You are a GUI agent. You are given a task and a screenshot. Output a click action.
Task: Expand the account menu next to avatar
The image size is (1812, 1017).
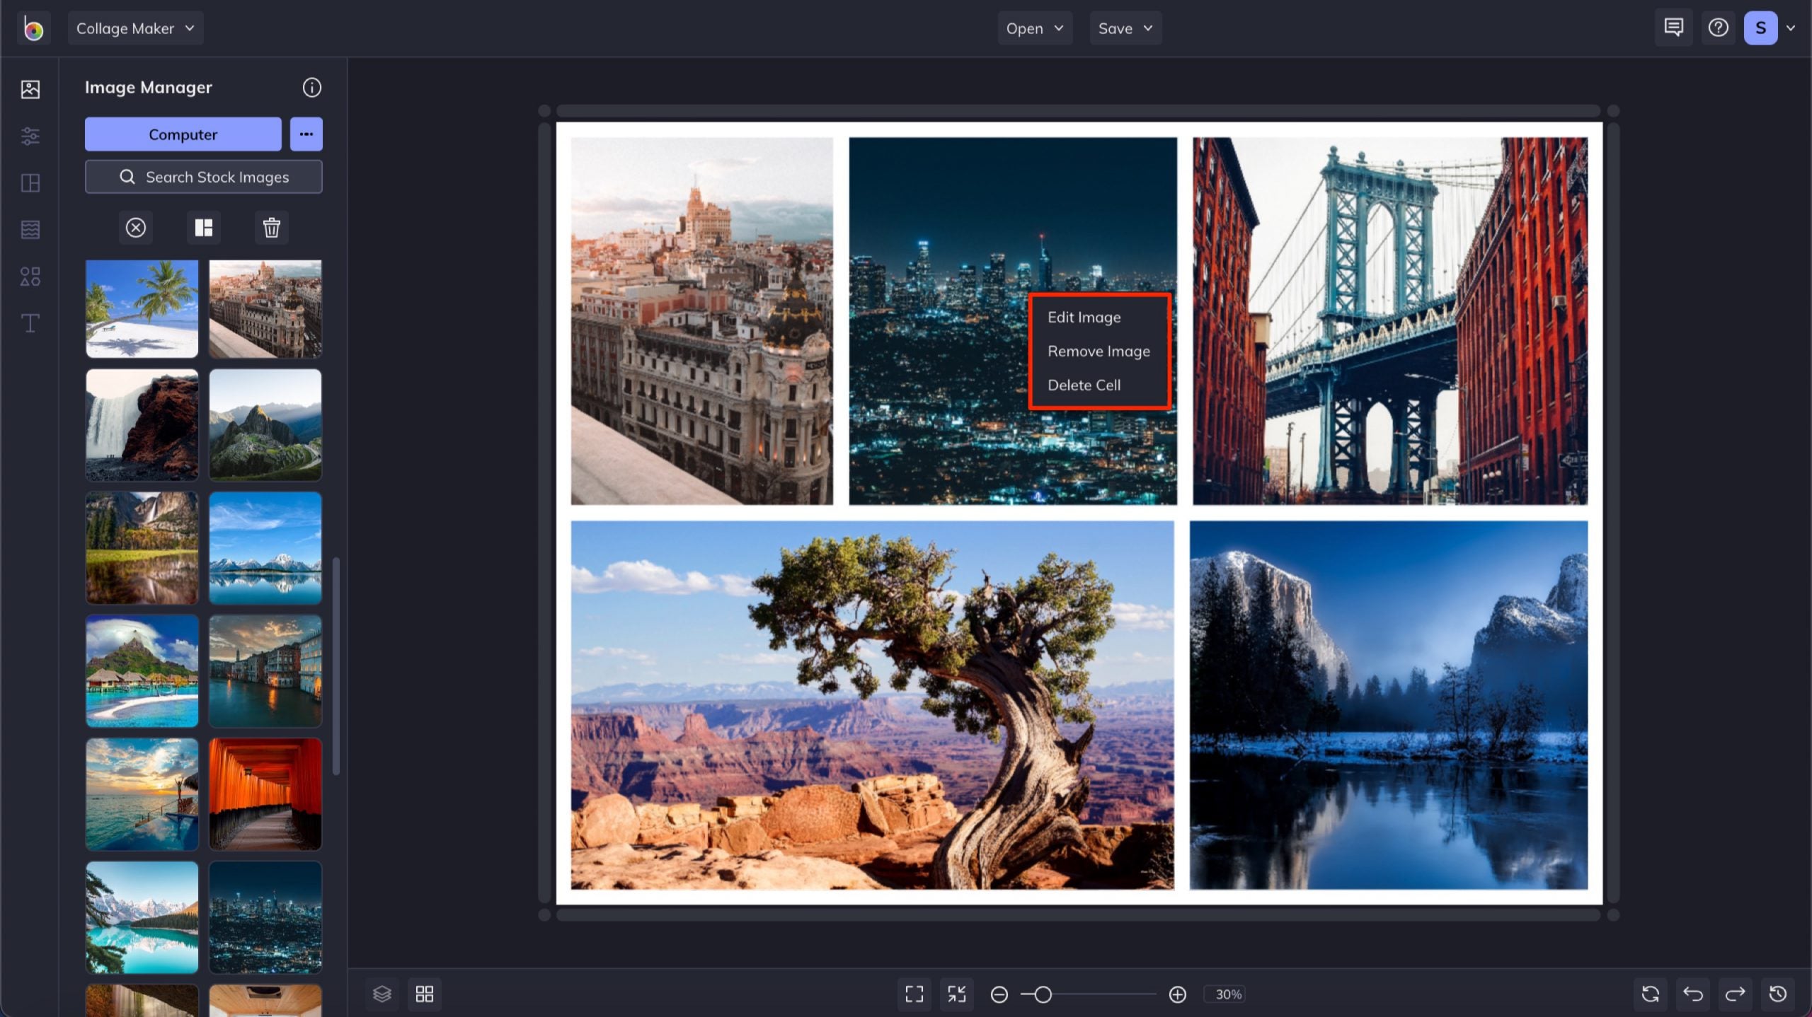[1791, 28]
